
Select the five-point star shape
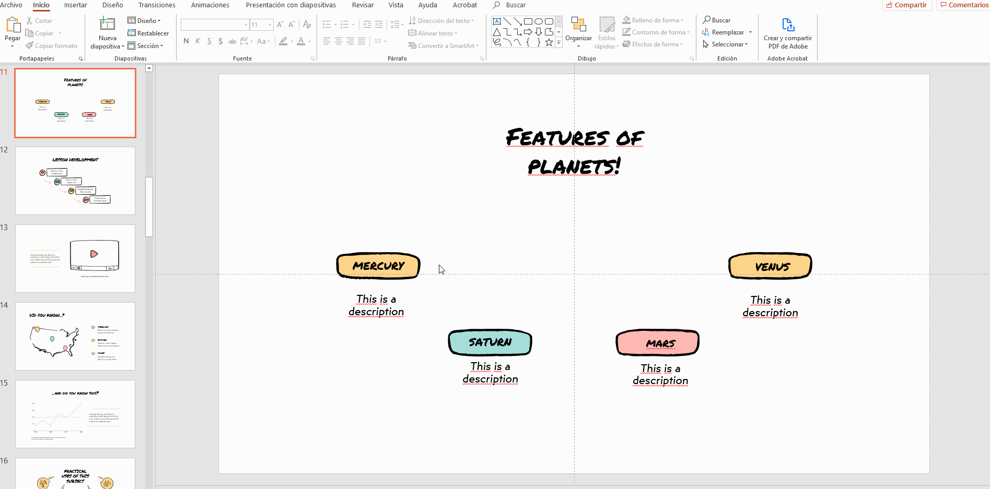549,43
